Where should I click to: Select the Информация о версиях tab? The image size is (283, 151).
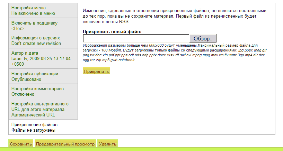coord(43,41)
